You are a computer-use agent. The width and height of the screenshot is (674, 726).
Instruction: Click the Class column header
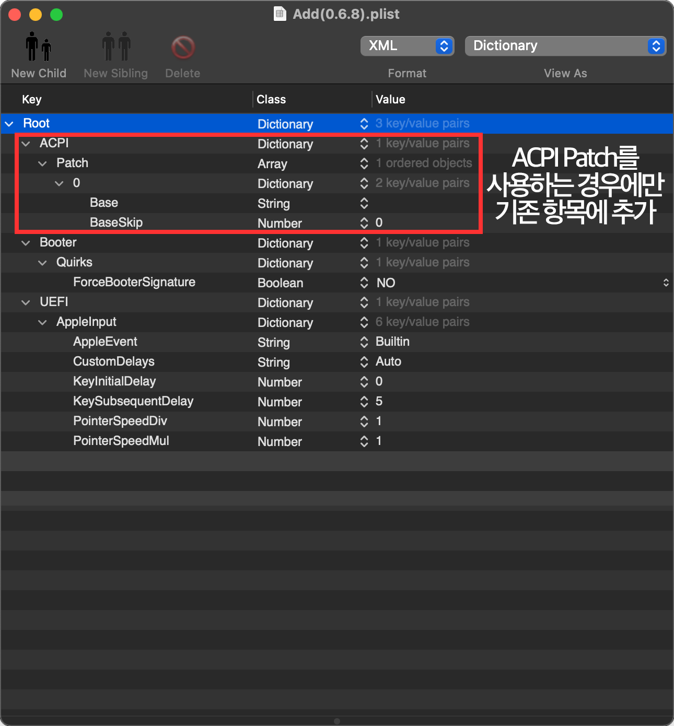271,99
